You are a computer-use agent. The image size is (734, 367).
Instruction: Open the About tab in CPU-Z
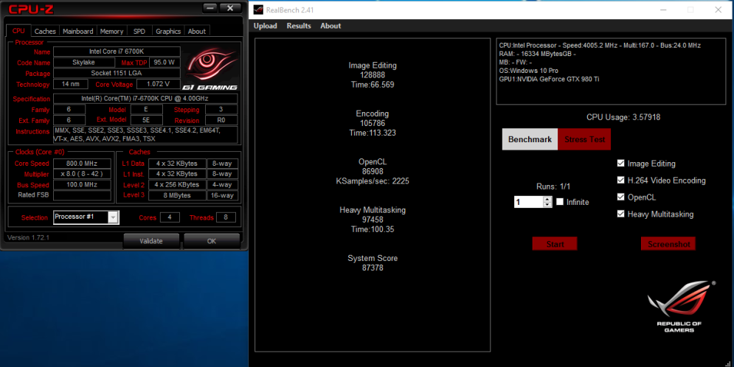[x=197, y=32]
